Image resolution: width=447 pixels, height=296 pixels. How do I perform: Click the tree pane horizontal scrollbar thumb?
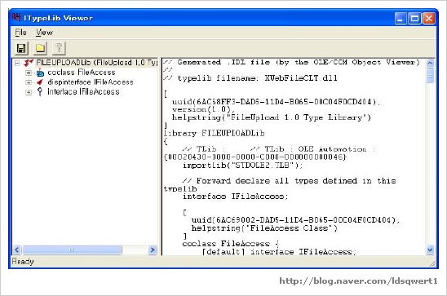tap(72, 250)
